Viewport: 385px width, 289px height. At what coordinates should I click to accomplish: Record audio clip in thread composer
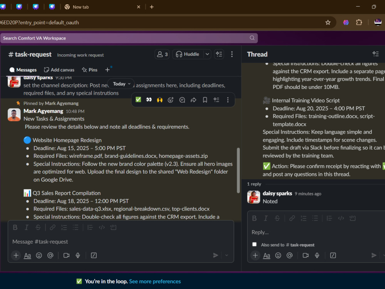pyautogui.click(x=317, y=256)
